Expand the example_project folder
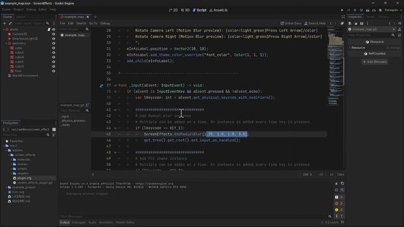 tap(6, 187)
